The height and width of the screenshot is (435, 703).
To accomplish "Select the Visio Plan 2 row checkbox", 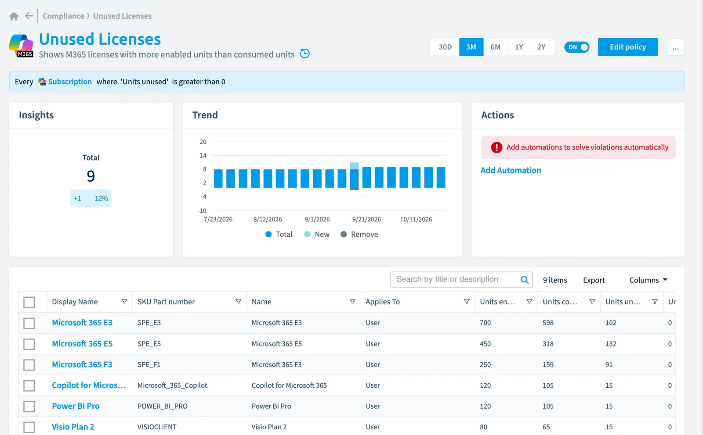I will (29, 427).
